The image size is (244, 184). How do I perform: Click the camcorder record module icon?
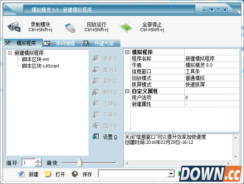point(14,27)
